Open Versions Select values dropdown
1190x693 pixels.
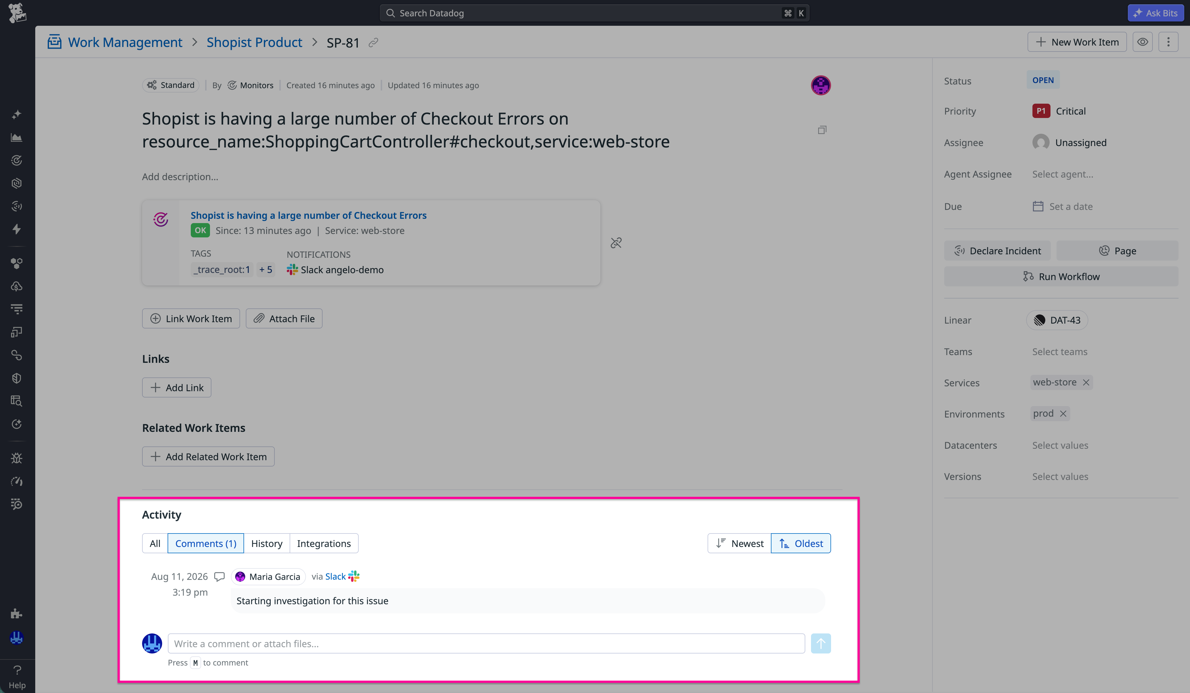(1060, 476)
